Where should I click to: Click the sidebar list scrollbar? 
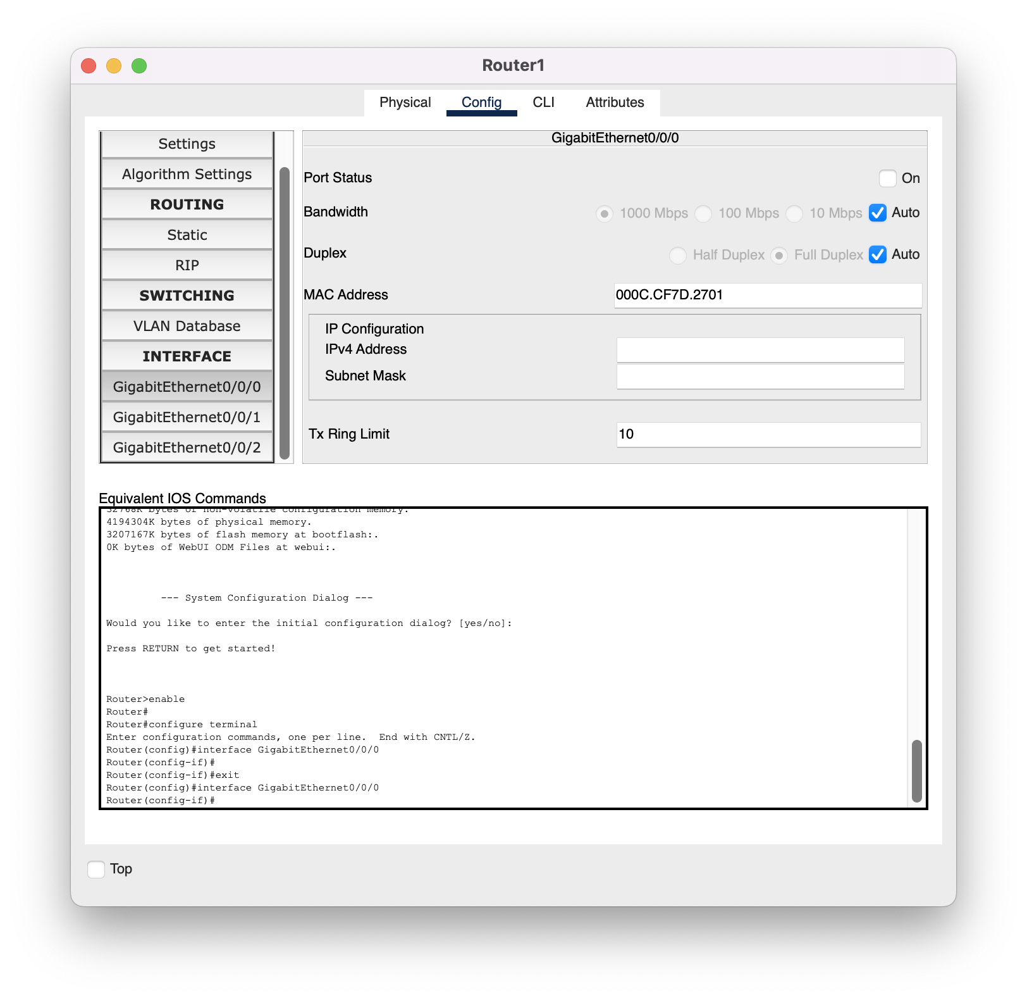(285, 313)
